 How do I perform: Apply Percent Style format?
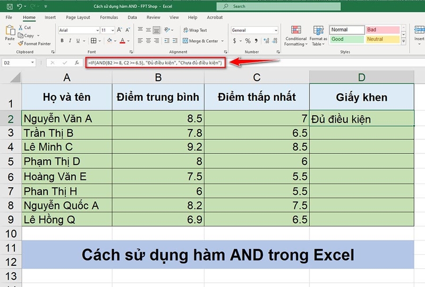(x=248, y=41)
